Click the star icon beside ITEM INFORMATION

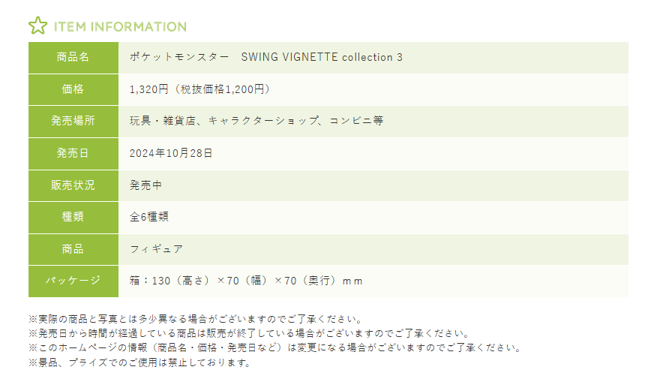[x=37, y=26]
